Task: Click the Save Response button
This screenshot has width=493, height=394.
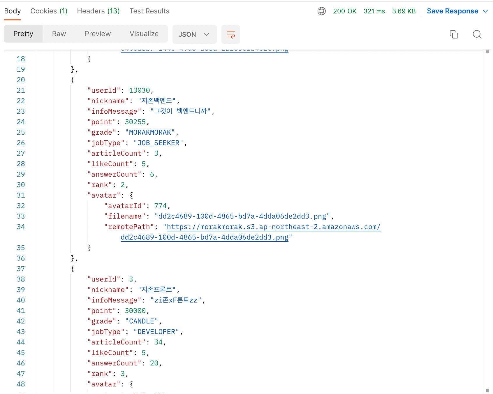Action: click(452, 11)
